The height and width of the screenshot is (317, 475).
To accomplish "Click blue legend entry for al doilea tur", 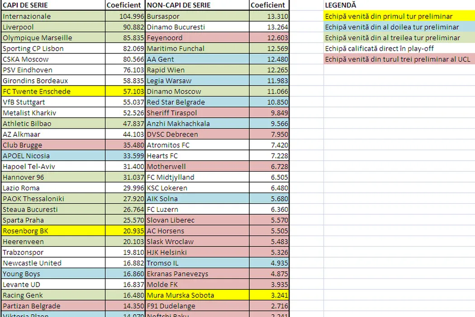I will point(399,27).
